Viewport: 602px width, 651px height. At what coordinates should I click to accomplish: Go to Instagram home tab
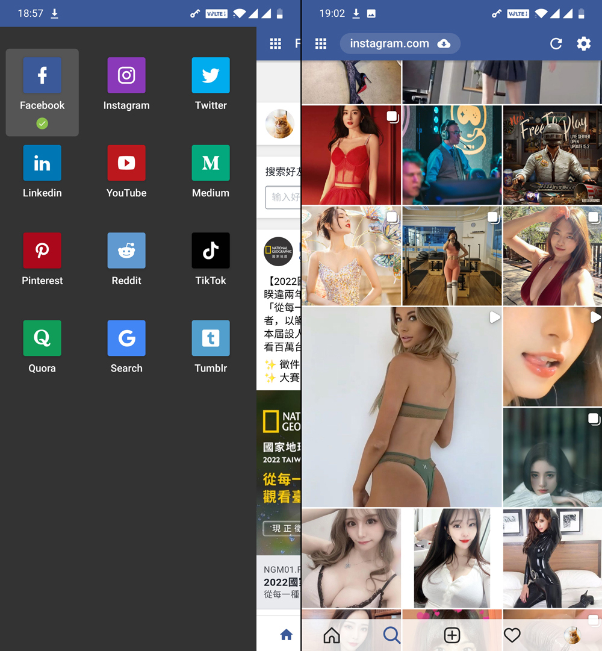tap(332, 635)
